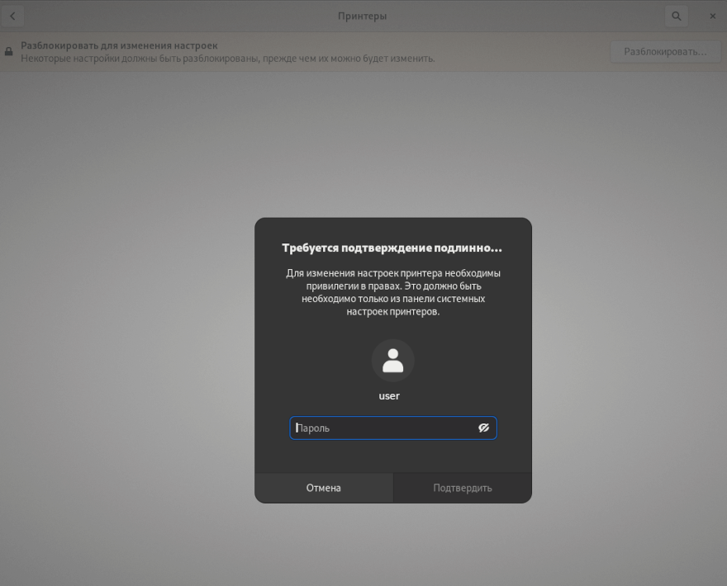Close the Printers window with the X
Viewport: 727px width, 586px height.
pyautogui.click(x=713, y=16)
